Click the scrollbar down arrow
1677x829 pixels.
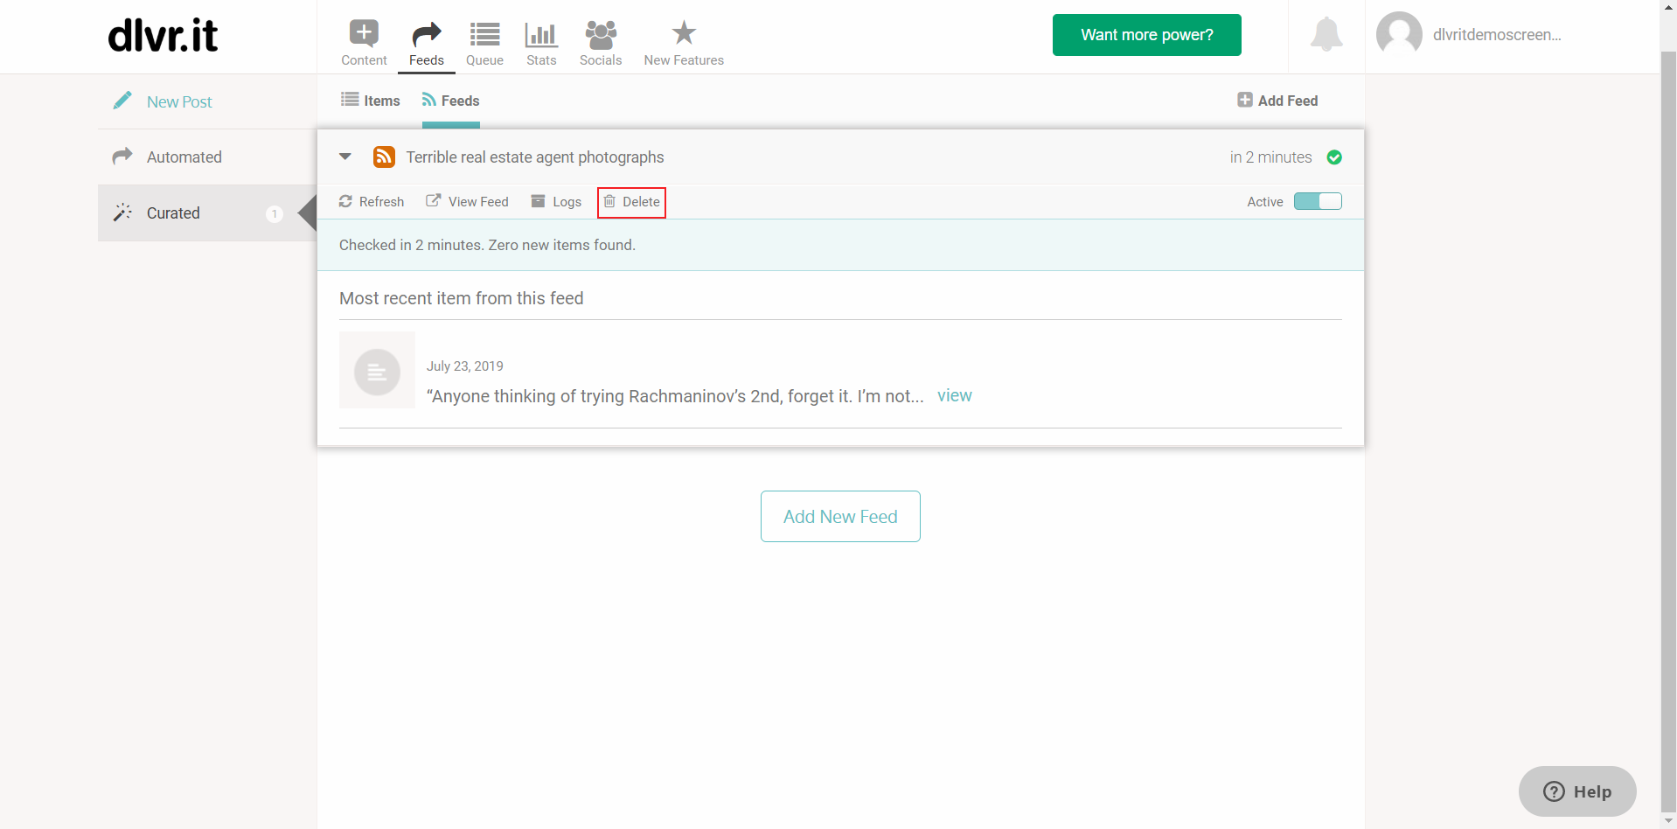pyautogui.click(x=1668, y=821)
